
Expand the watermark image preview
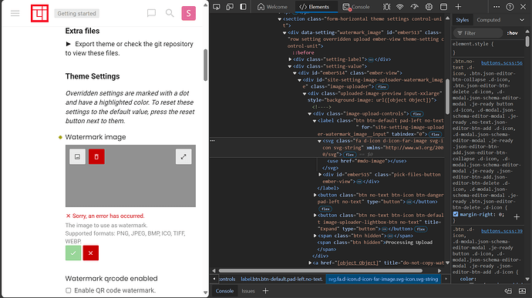(x=184, y=156)
